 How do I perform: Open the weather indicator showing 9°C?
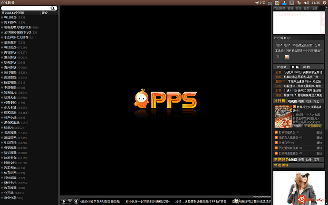(x=260, y=3)
